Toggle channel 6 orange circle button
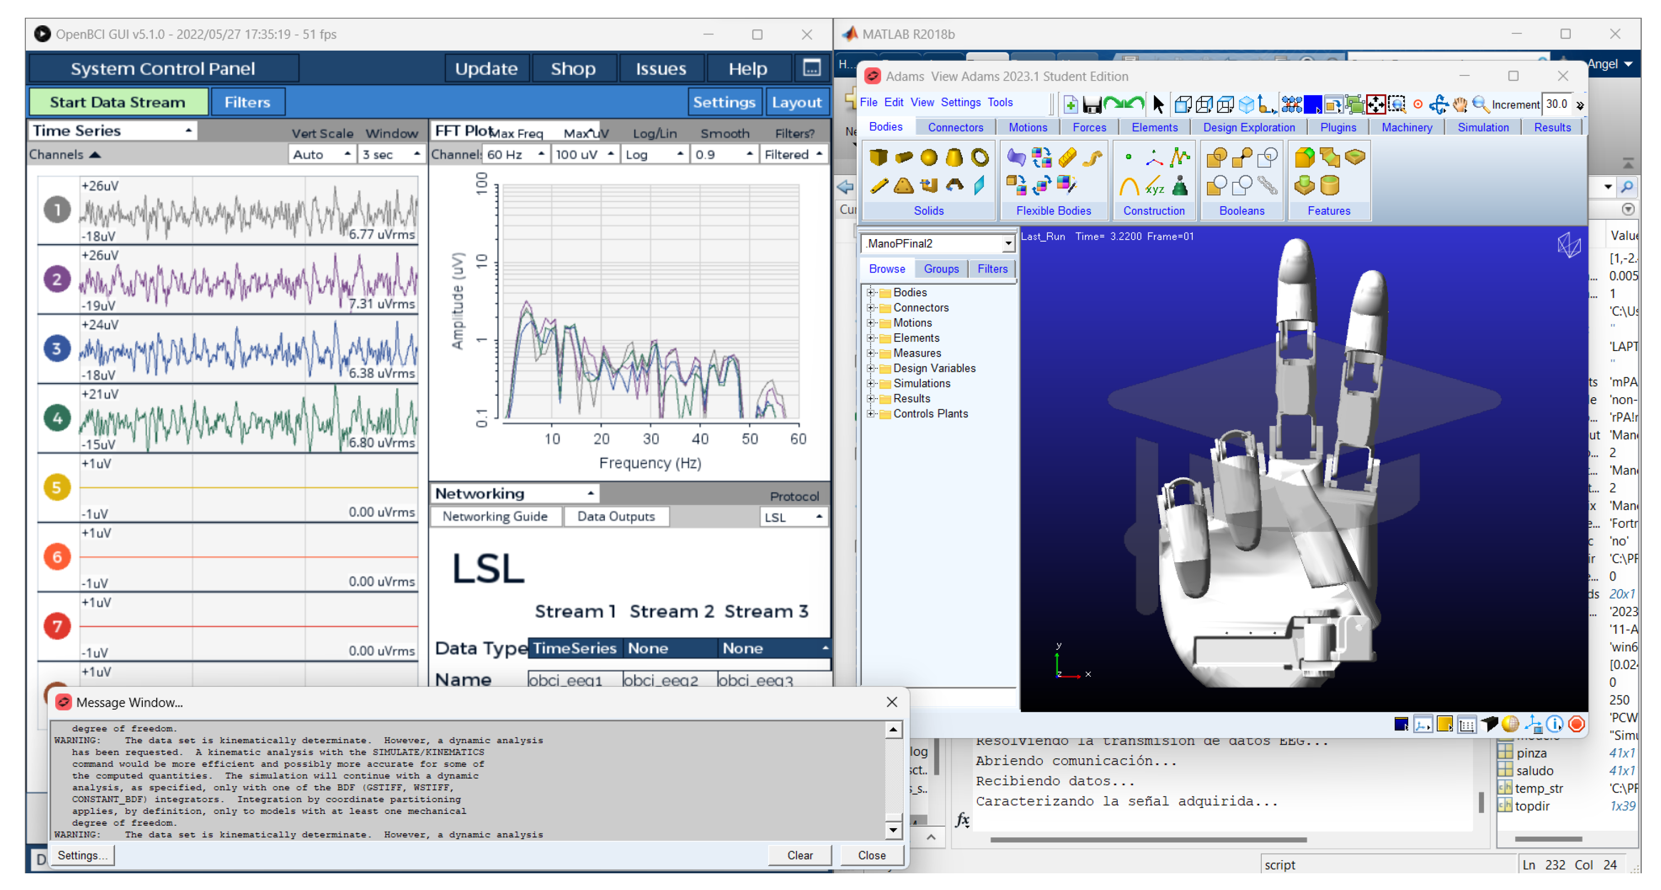Screen dimensions: 1661x890 point(57,557)
